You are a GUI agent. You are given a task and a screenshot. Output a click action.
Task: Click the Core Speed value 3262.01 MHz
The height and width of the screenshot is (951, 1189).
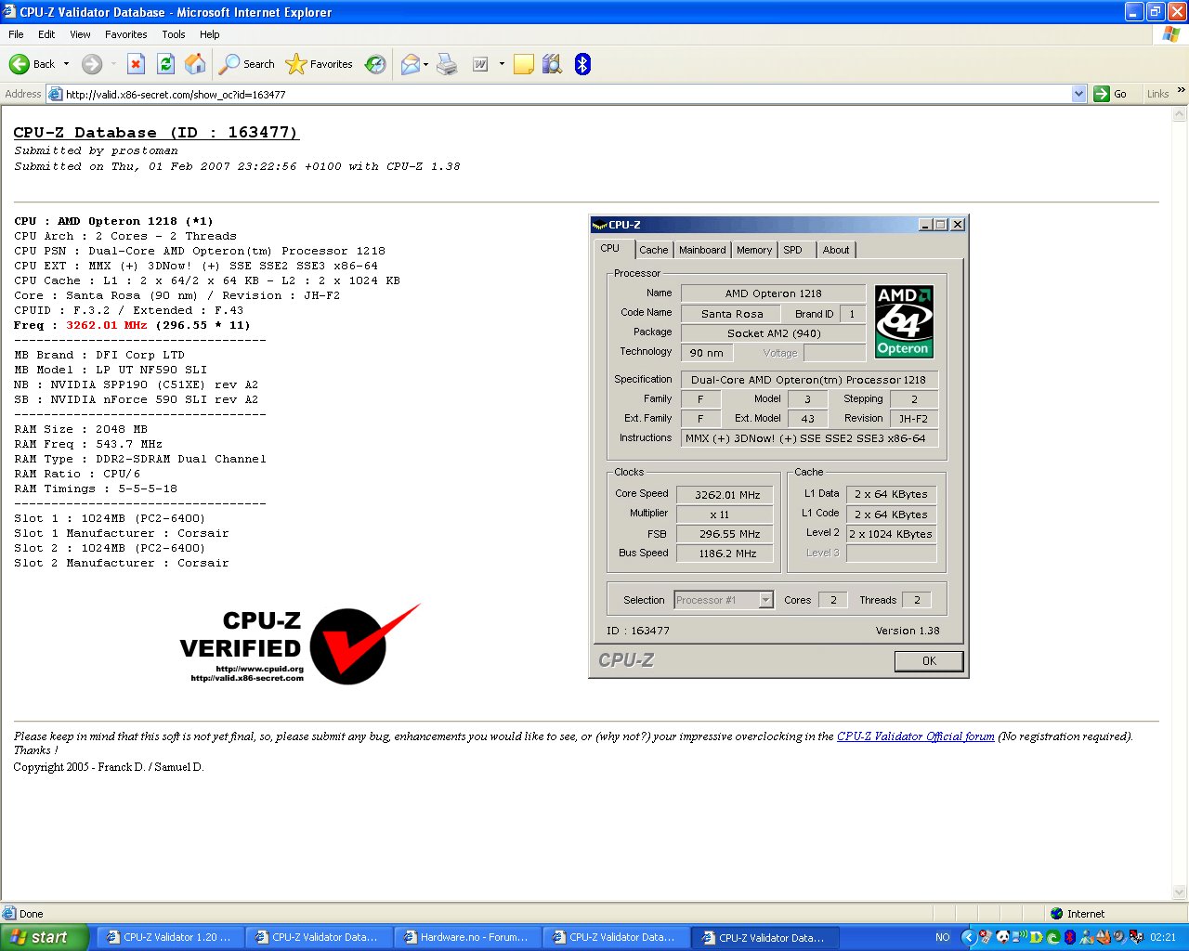pos(726,495)
